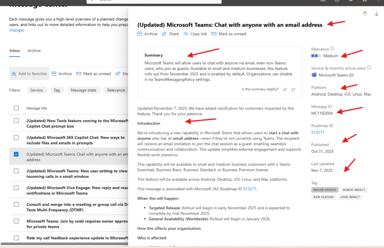Screen dimensions: 384x248
Task: Check the Consult and merge message checkbox
Action: pyautogui.click(x=16, y=204)
